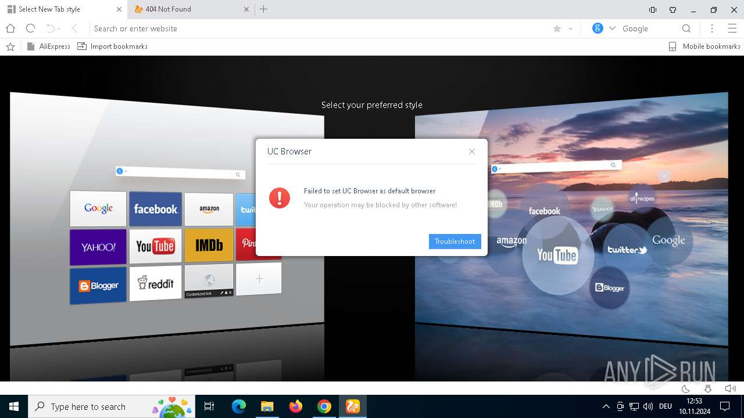Viewport: 744px width, 418px height.
Task: Select the facebook tile in classic style
Action: click(x=156, y=209)
